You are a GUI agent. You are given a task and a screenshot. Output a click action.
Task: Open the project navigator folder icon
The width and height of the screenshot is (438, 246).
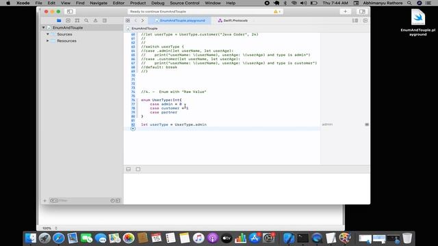coord(59,20)
